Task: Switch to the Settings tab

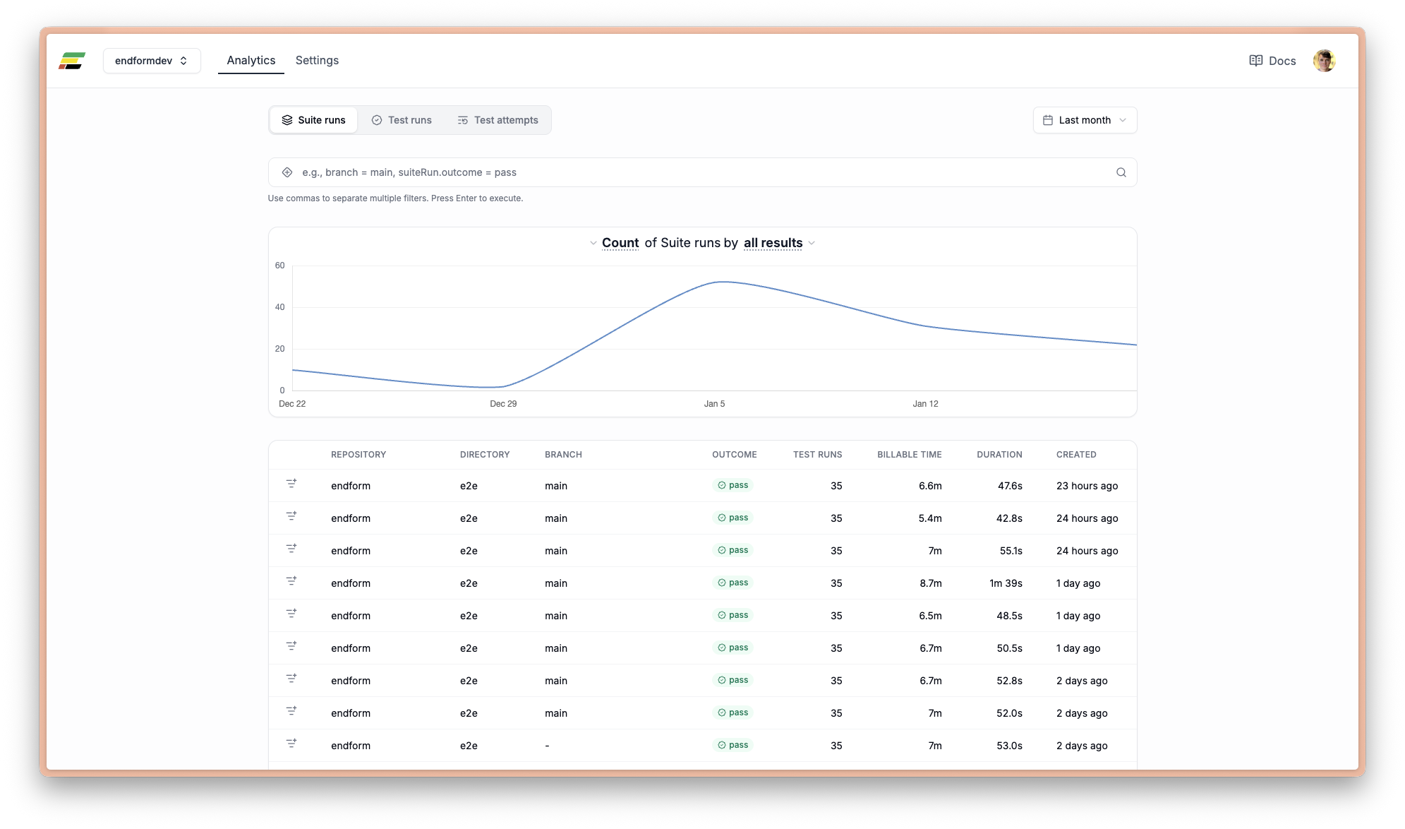Action: point(316,60)
